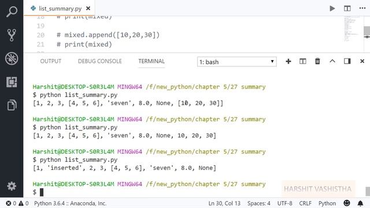Run the Python file with play icon
This screenshot has height=208, width=370.
[332, 9]
